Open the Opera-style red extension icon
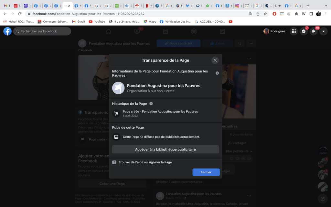331x207 pixels. click(x=274, y=14)
